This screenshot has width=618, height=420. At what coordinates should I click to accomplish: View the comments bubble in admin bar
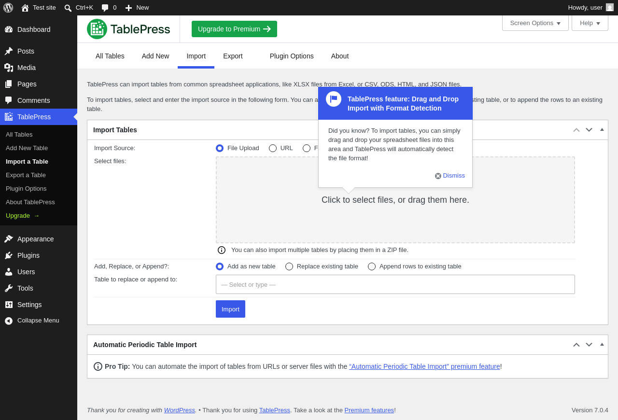pyautogui.click(x=105, y=8)
